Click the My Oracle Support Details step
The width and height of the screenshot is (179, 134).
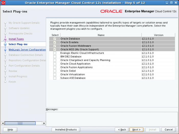pos(24,23)
